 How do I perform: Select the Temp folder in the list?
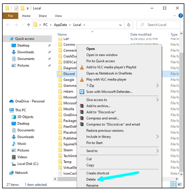point(67,162)
